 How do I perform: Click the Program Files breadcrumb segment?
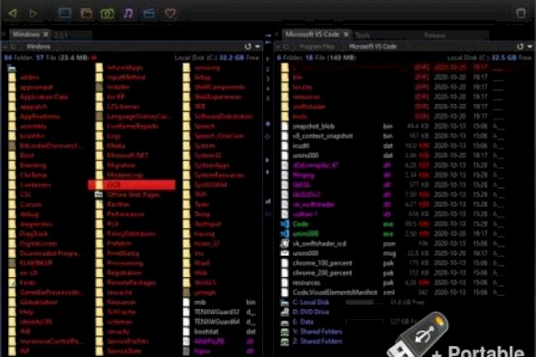[316, 46]
